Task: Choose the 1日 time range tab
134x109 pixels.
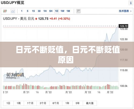Action: click(x=8, y=103)
